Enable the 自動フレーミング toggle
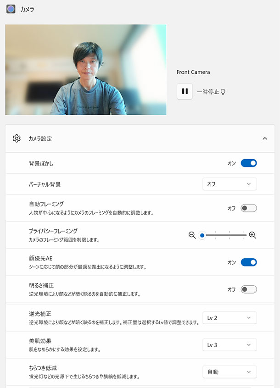280x388 pixels. pos(249,208)
